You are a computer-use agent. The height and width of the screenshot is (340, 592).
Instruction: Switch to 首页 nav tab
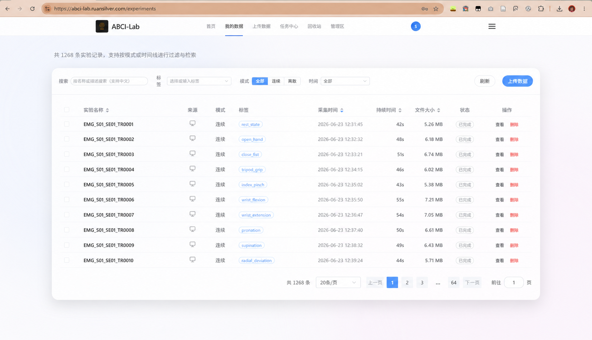point(211,26)
